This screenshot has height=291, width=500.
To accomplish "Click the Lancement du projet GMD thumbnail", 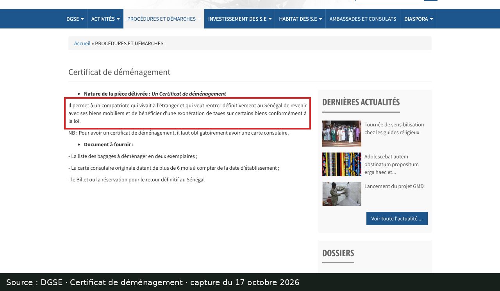I will (x=342, y=194).
